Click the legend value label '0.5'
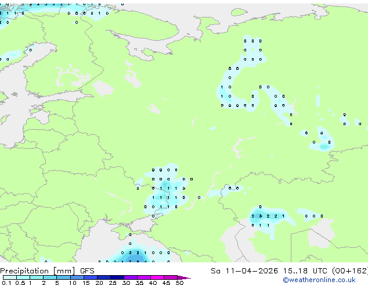368x285 pixels. coord(20,283)
